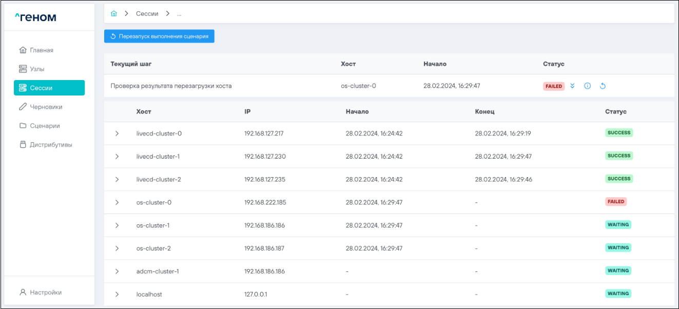Screen dimensions: 679x309
Task: Expand the livecd-cluster-0 row
Action: click(x=117, y=133)
